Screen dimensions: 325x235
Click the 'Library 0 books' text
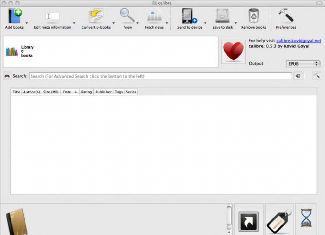(x=27, y=51)
